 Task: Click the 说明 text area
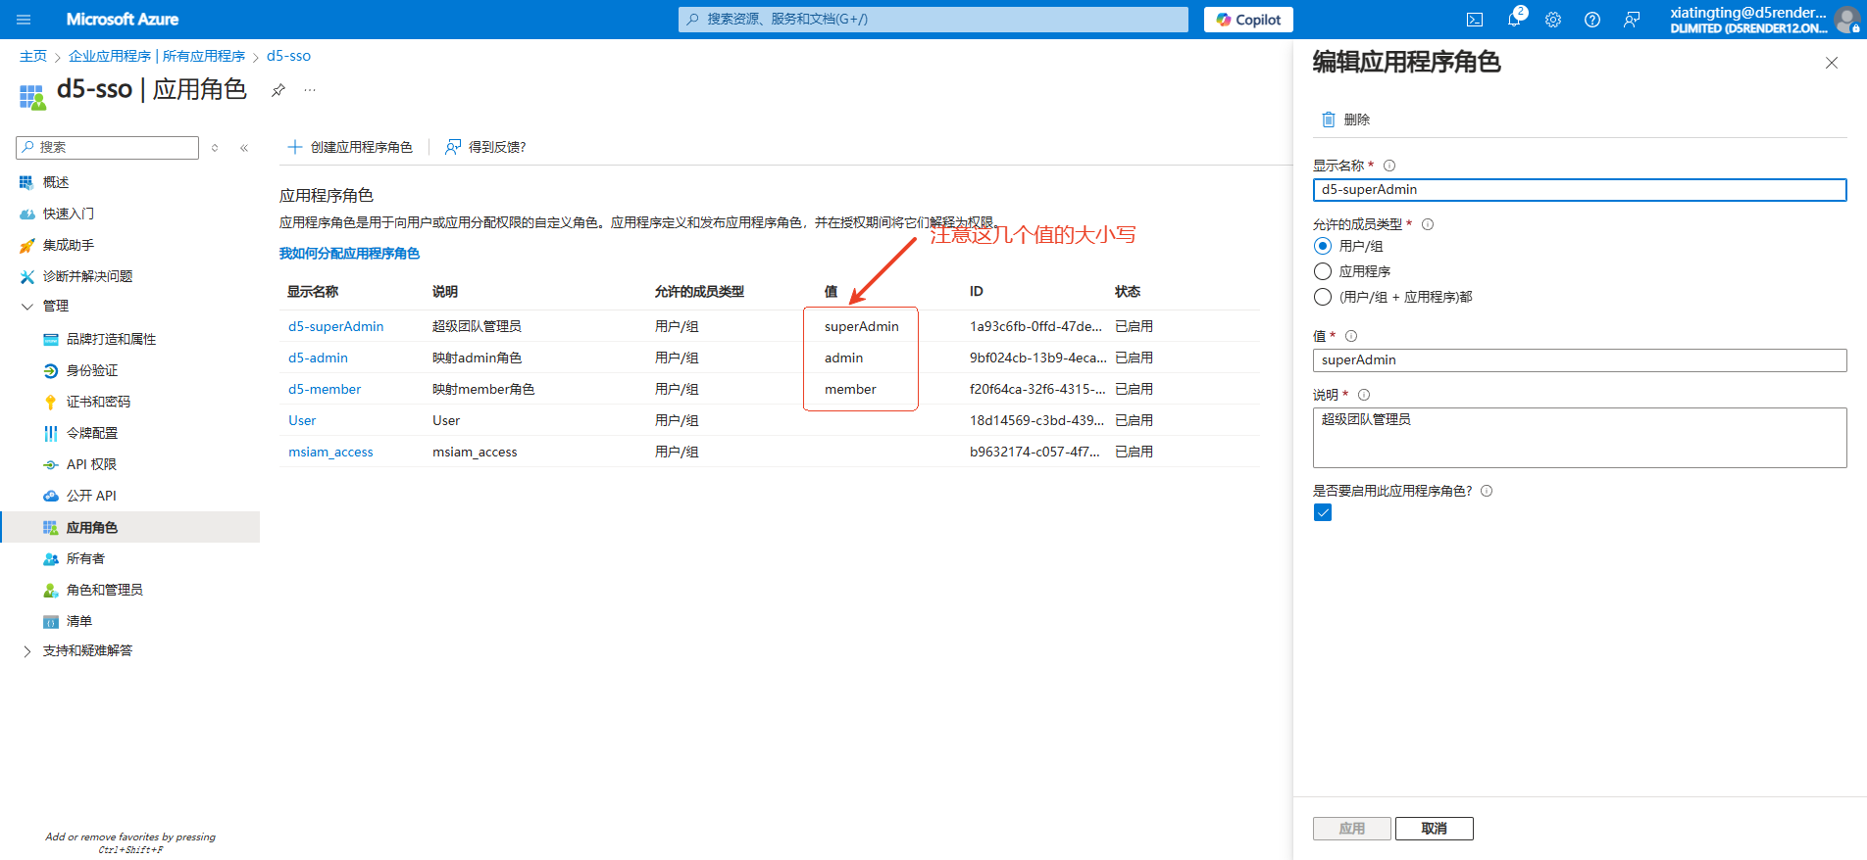point(1580,438)
